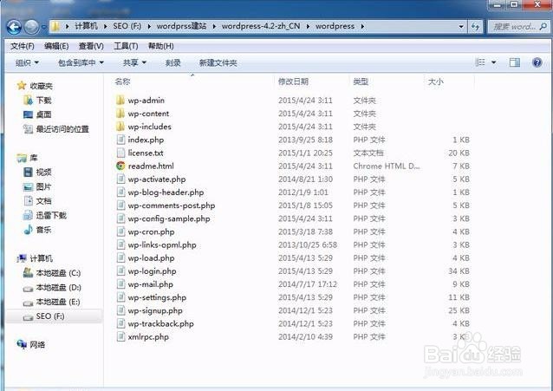Click the Burn button (刻录)
This screenshot has width=553, height=391.
pyautogui.click(x=172, y=62)
